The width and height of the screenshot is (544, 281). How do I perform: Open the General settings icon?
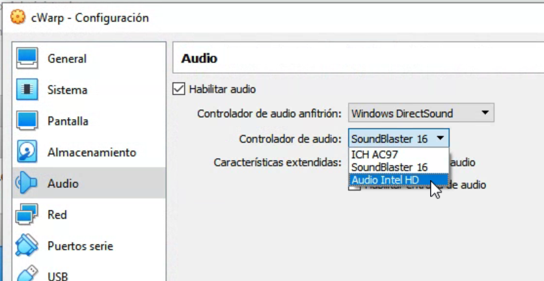(x=27, y=59)
